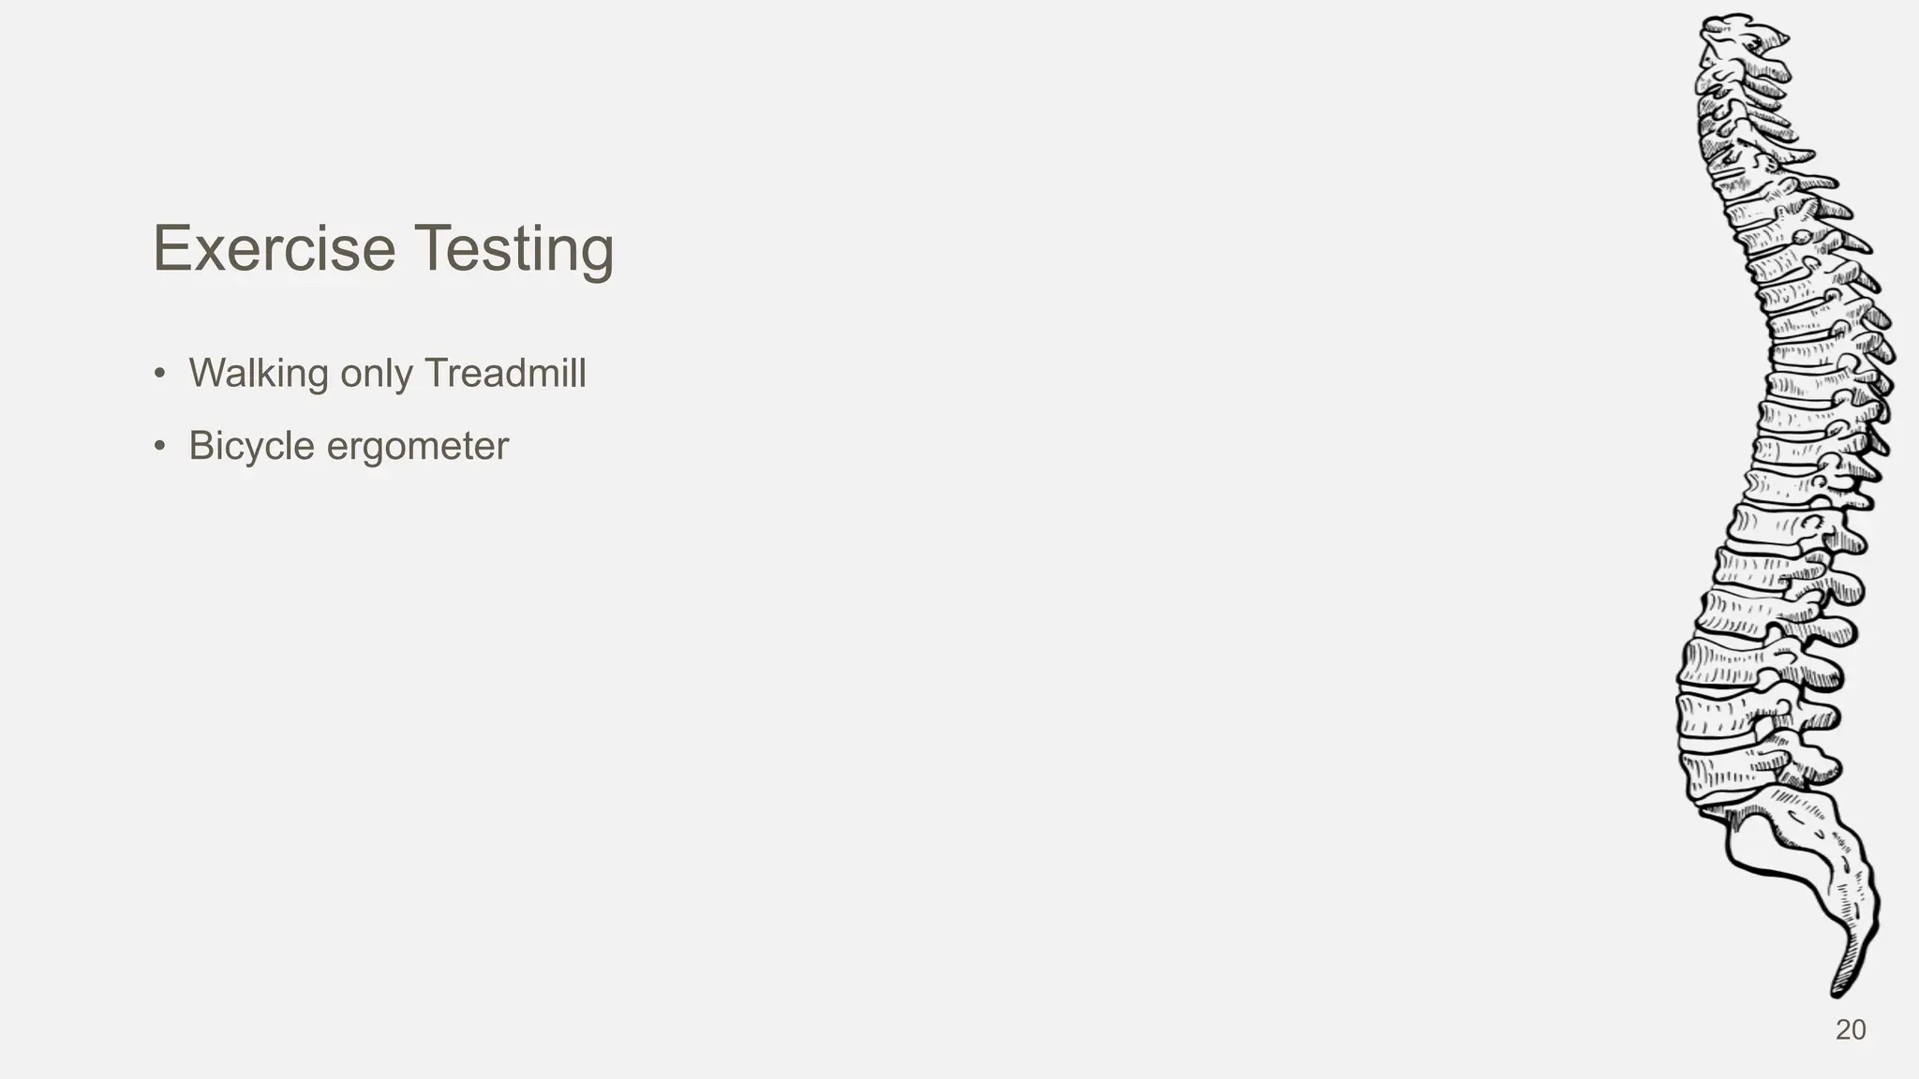Screen dimensions: 1919x1079
Task: Click the word Walking in first bullet
Action: click(258, 374)
